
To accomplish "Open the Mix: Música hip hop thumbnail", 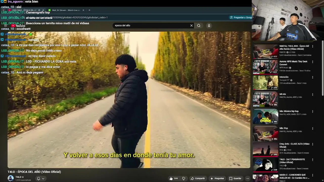I will 265,117.
